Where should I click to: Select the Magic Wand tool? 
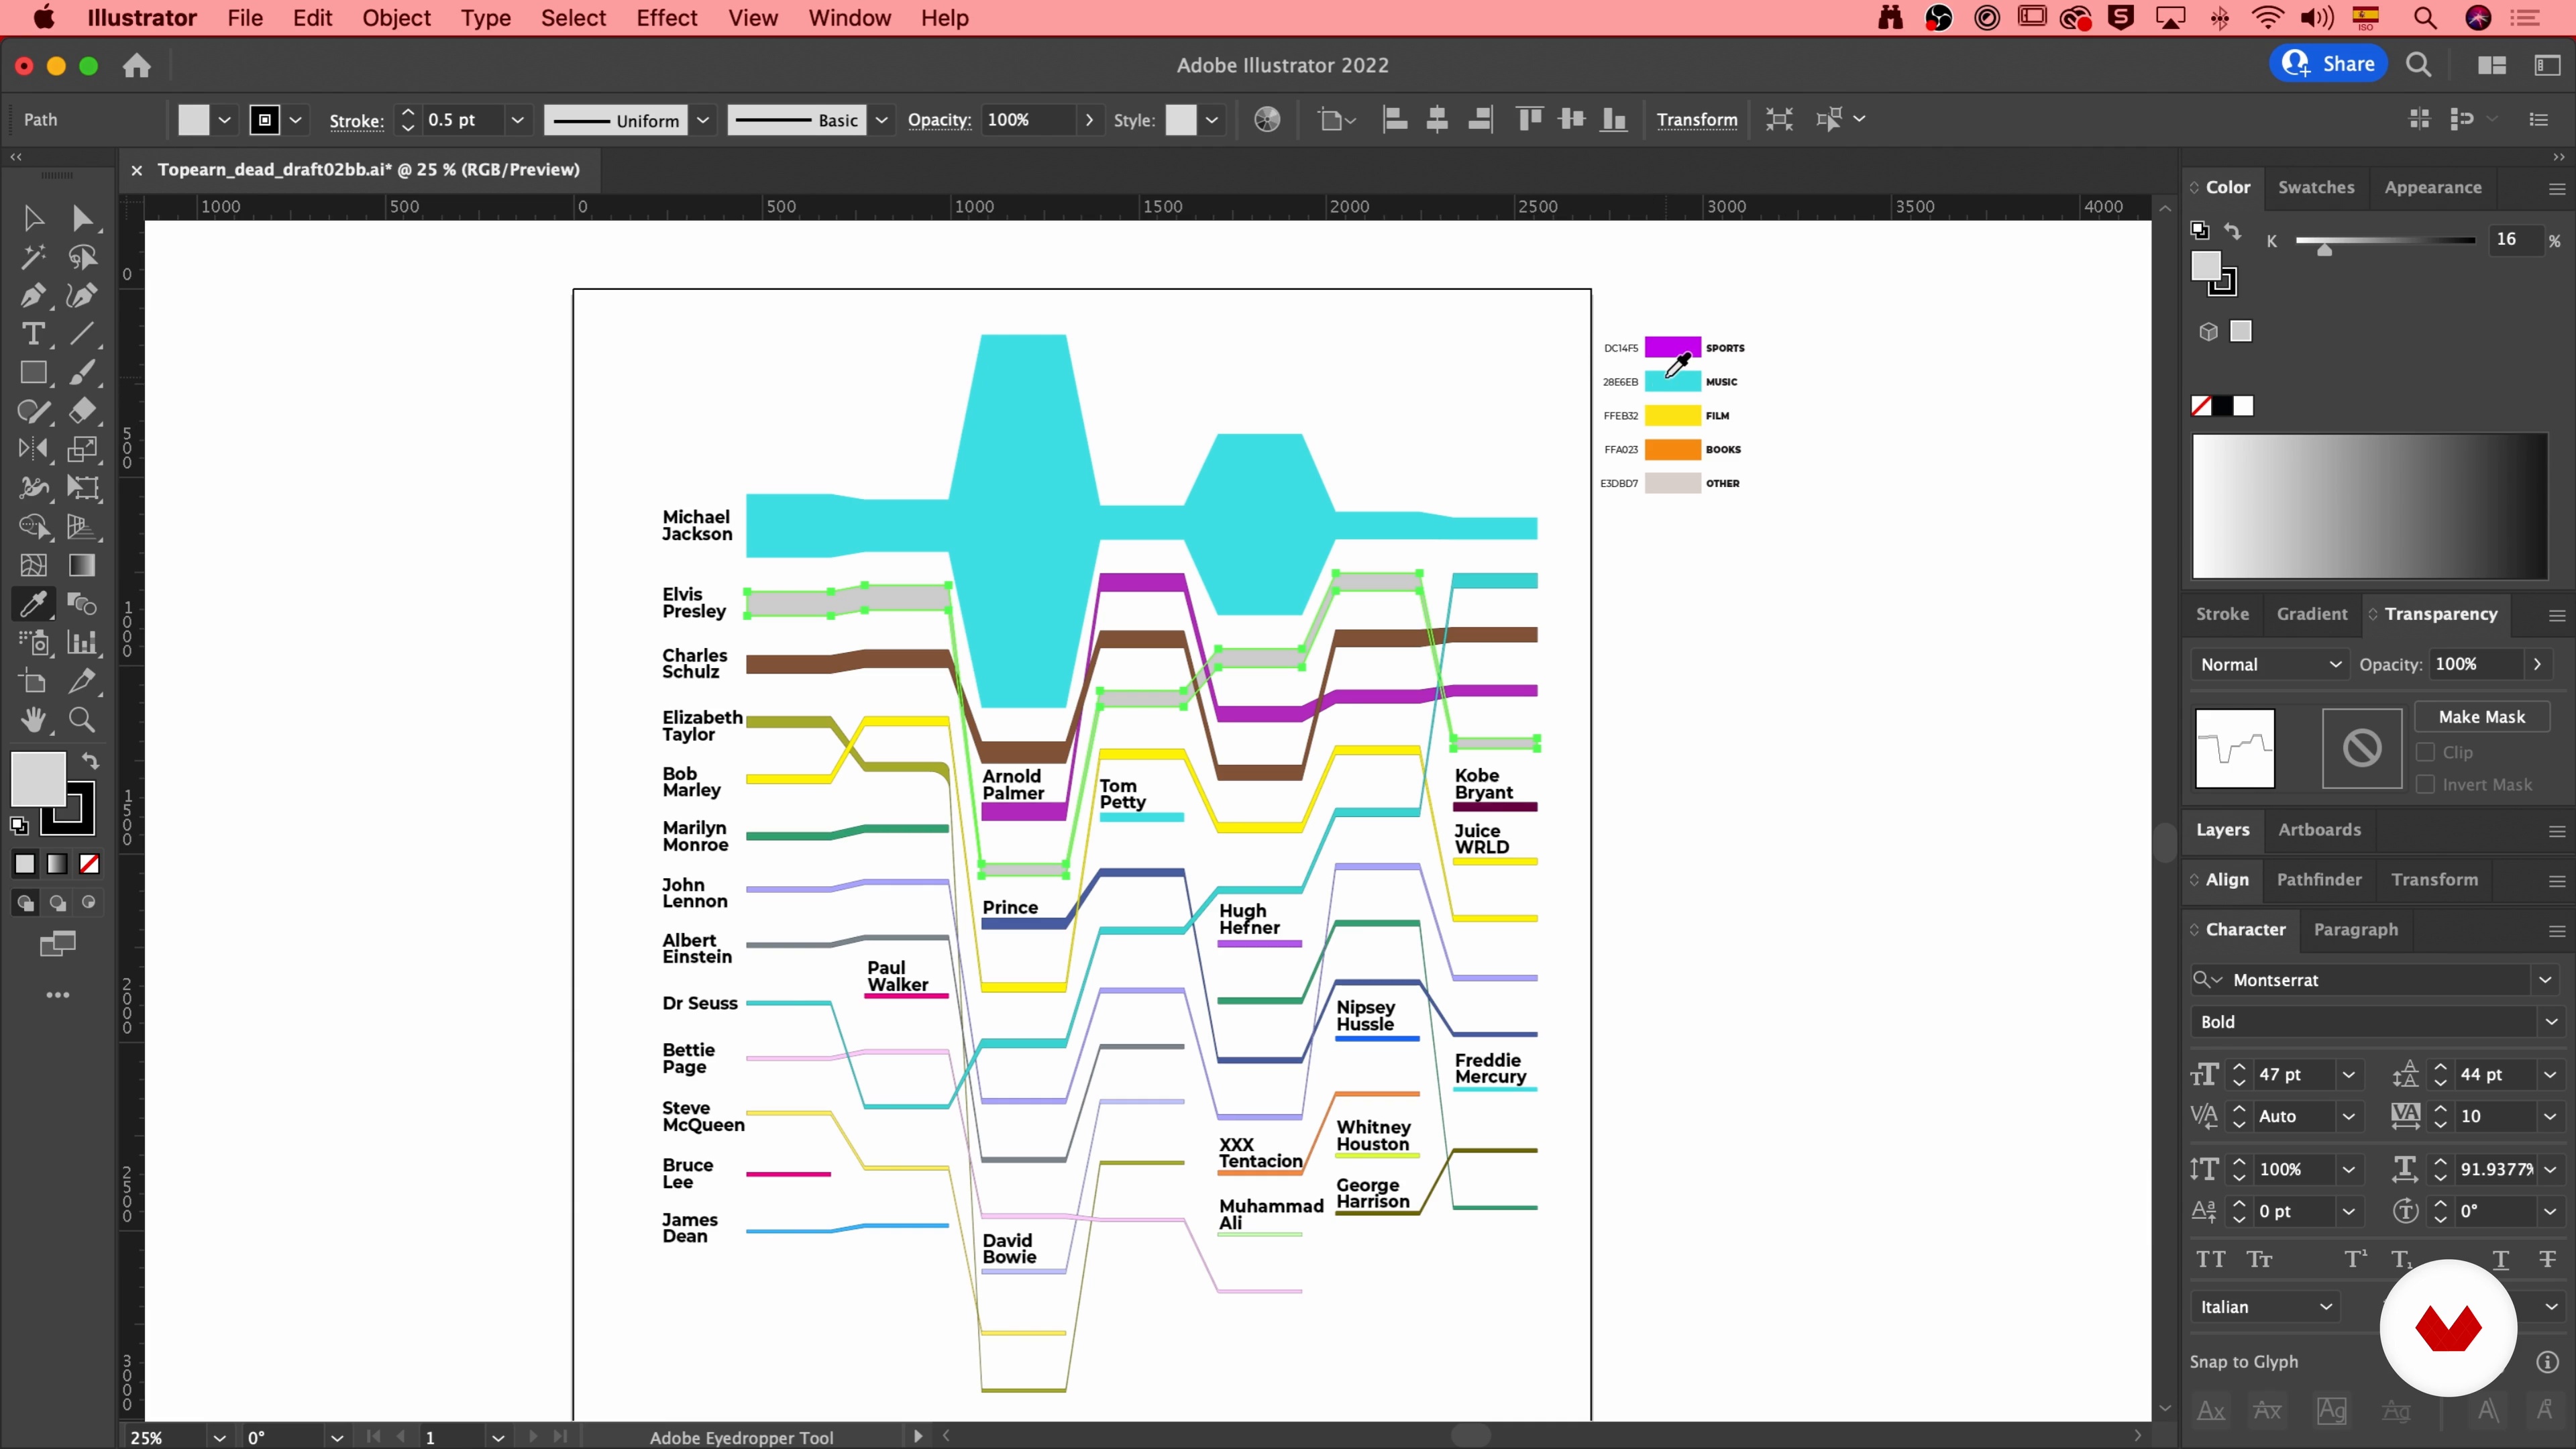(33, 257)
